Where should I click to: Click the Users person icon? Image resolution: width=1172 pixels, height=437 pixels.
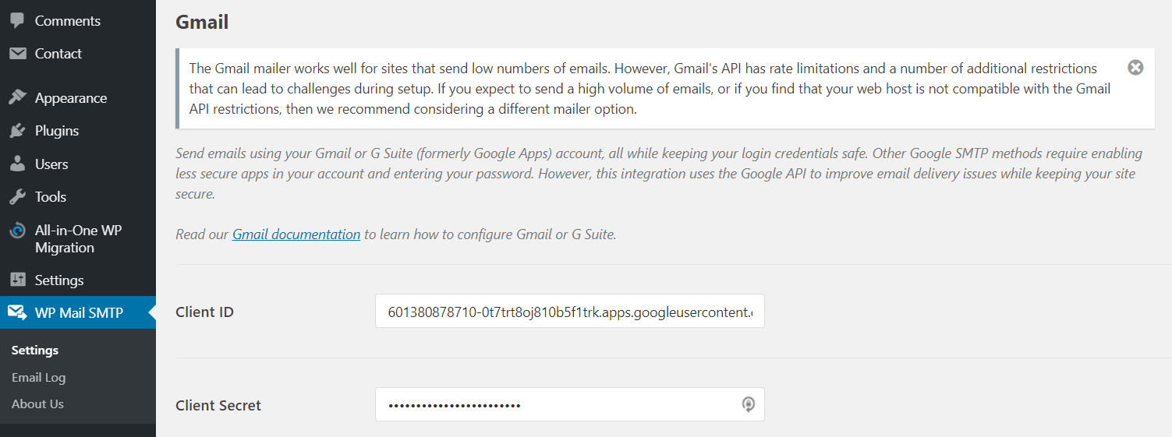tap(17, 164)
